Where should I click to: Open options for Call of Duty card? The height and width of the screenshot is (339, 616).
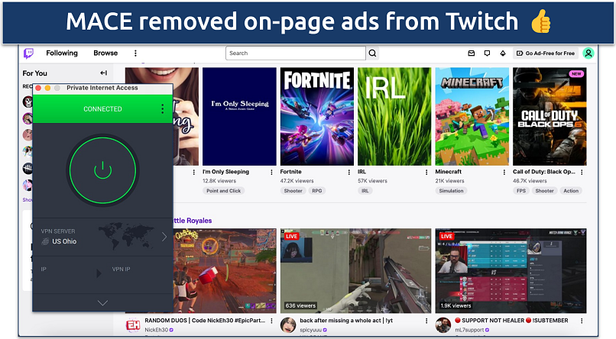coord(582,173)
